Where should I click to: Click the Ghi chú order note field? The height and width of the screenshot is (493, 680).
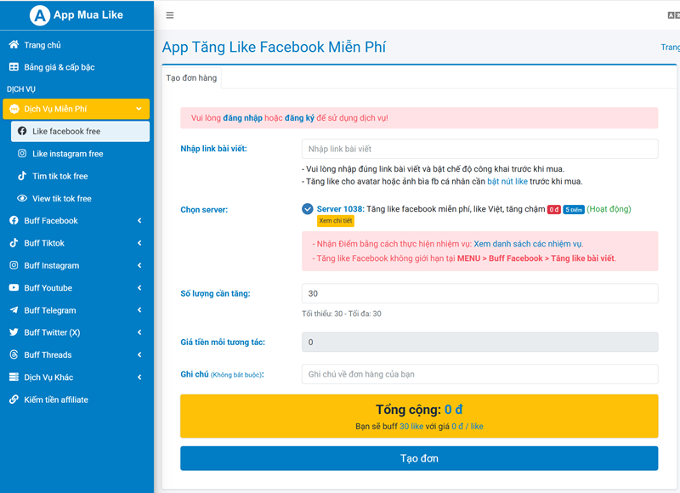coord(479,374)
